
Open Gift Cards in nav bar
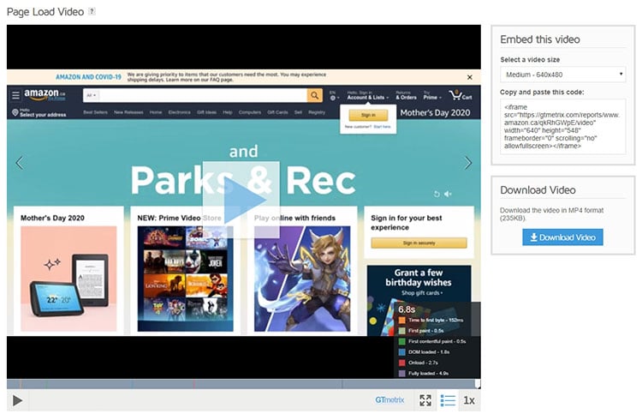coord(277,112)
